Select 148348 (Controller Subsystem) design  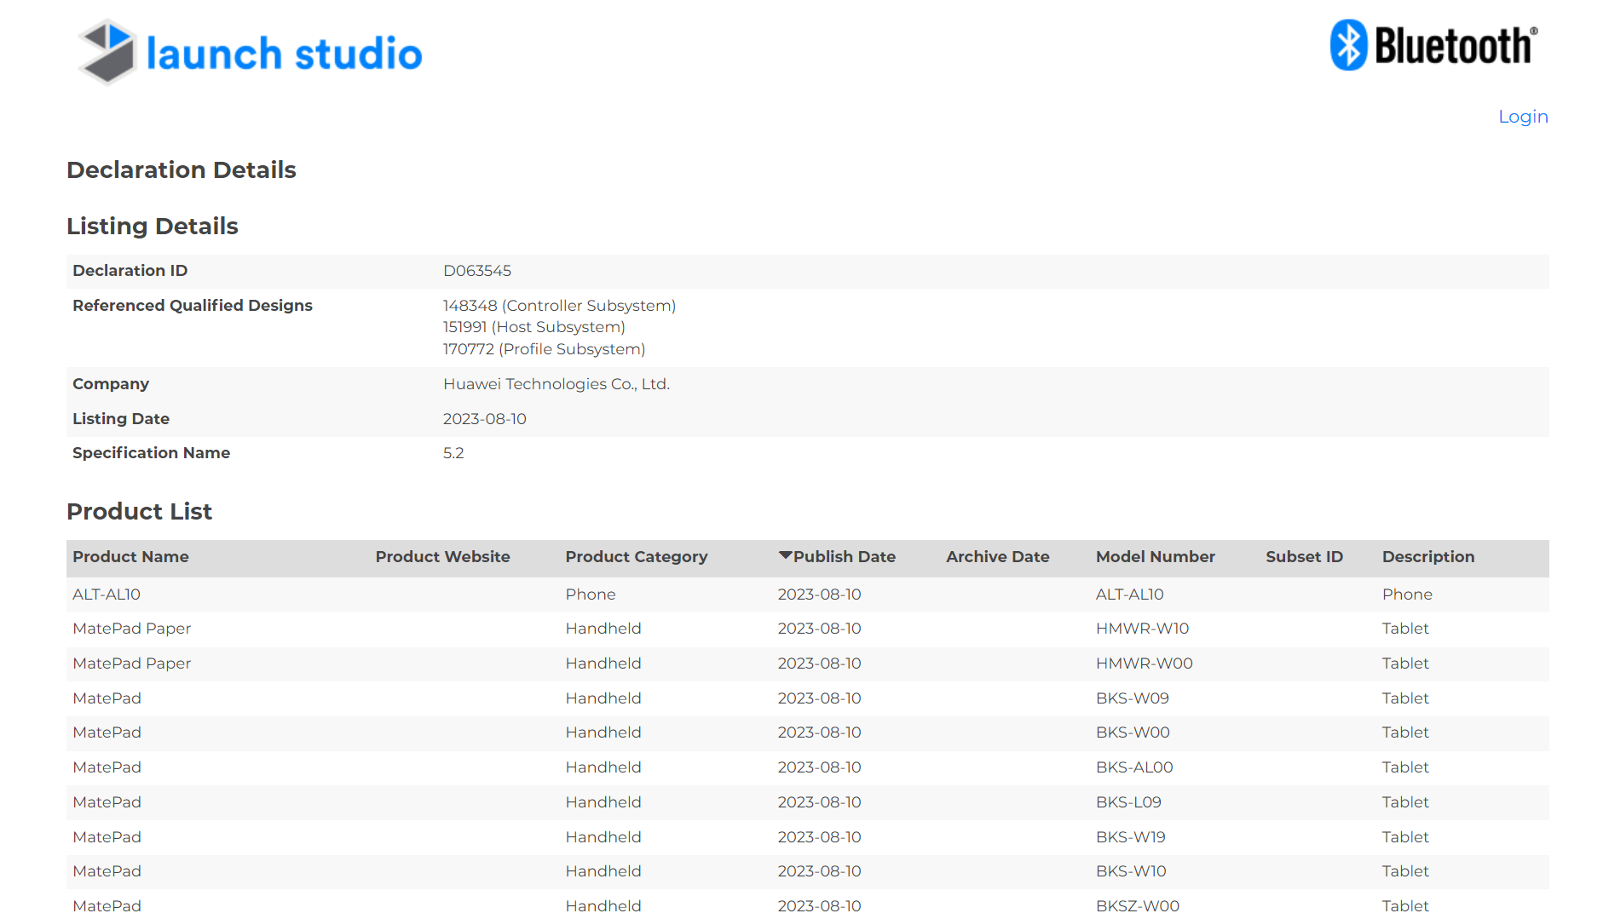coord(559,306)
